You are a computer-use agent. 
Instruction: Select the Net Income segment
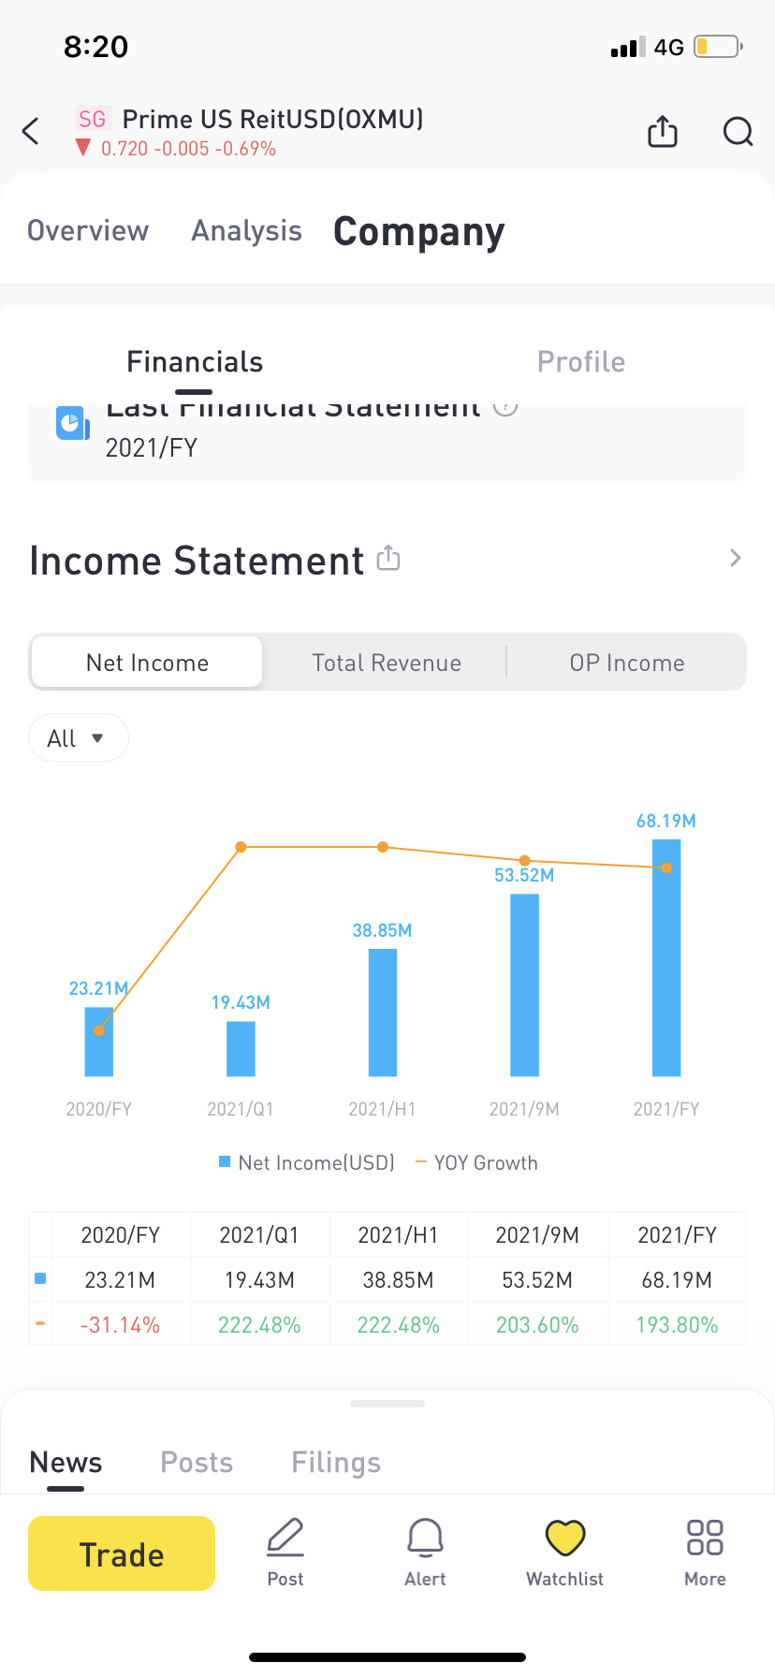point(147,663)
